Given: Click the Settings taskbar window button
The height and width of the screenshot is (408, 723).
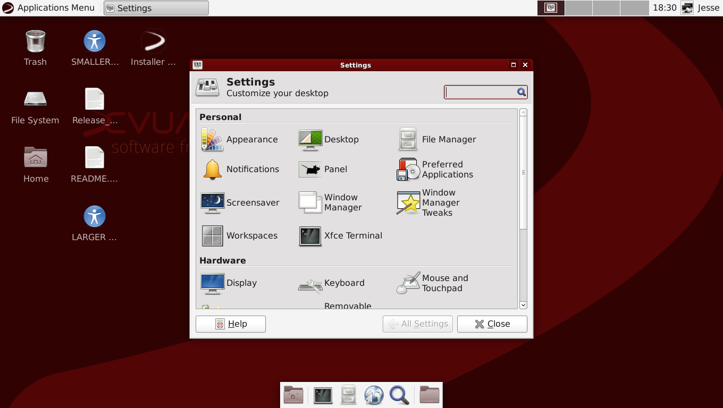Looking at the screenshot, I should 156,8.
